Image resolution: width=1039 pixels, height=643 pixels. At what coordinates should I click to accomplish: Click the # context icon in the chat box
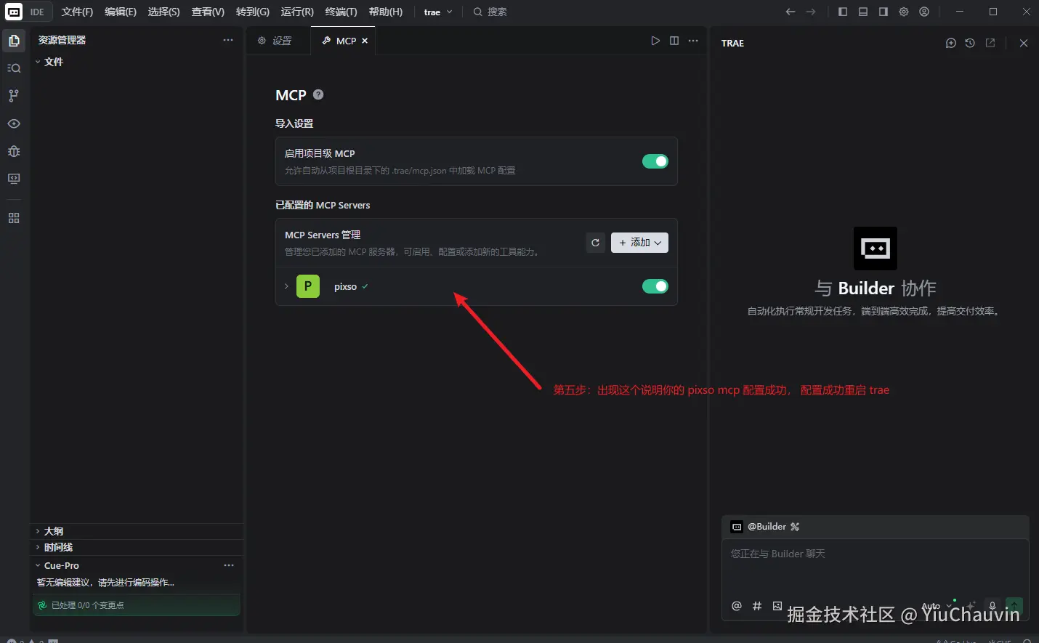tap(757, 606)
